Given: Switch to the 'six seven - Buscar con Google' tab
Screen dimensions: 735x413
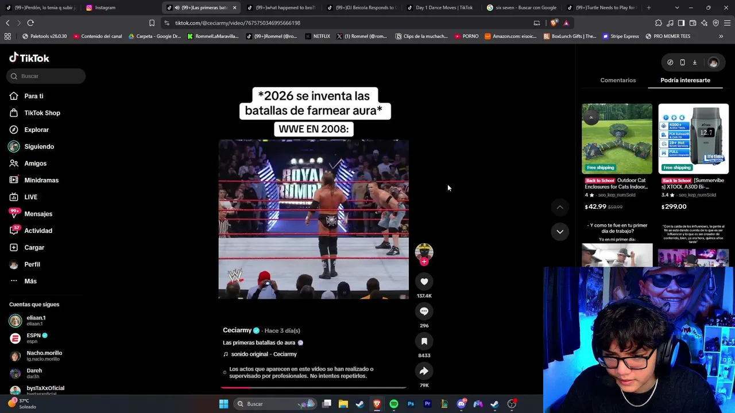Looking at the screenshot, I should point(523,8).
